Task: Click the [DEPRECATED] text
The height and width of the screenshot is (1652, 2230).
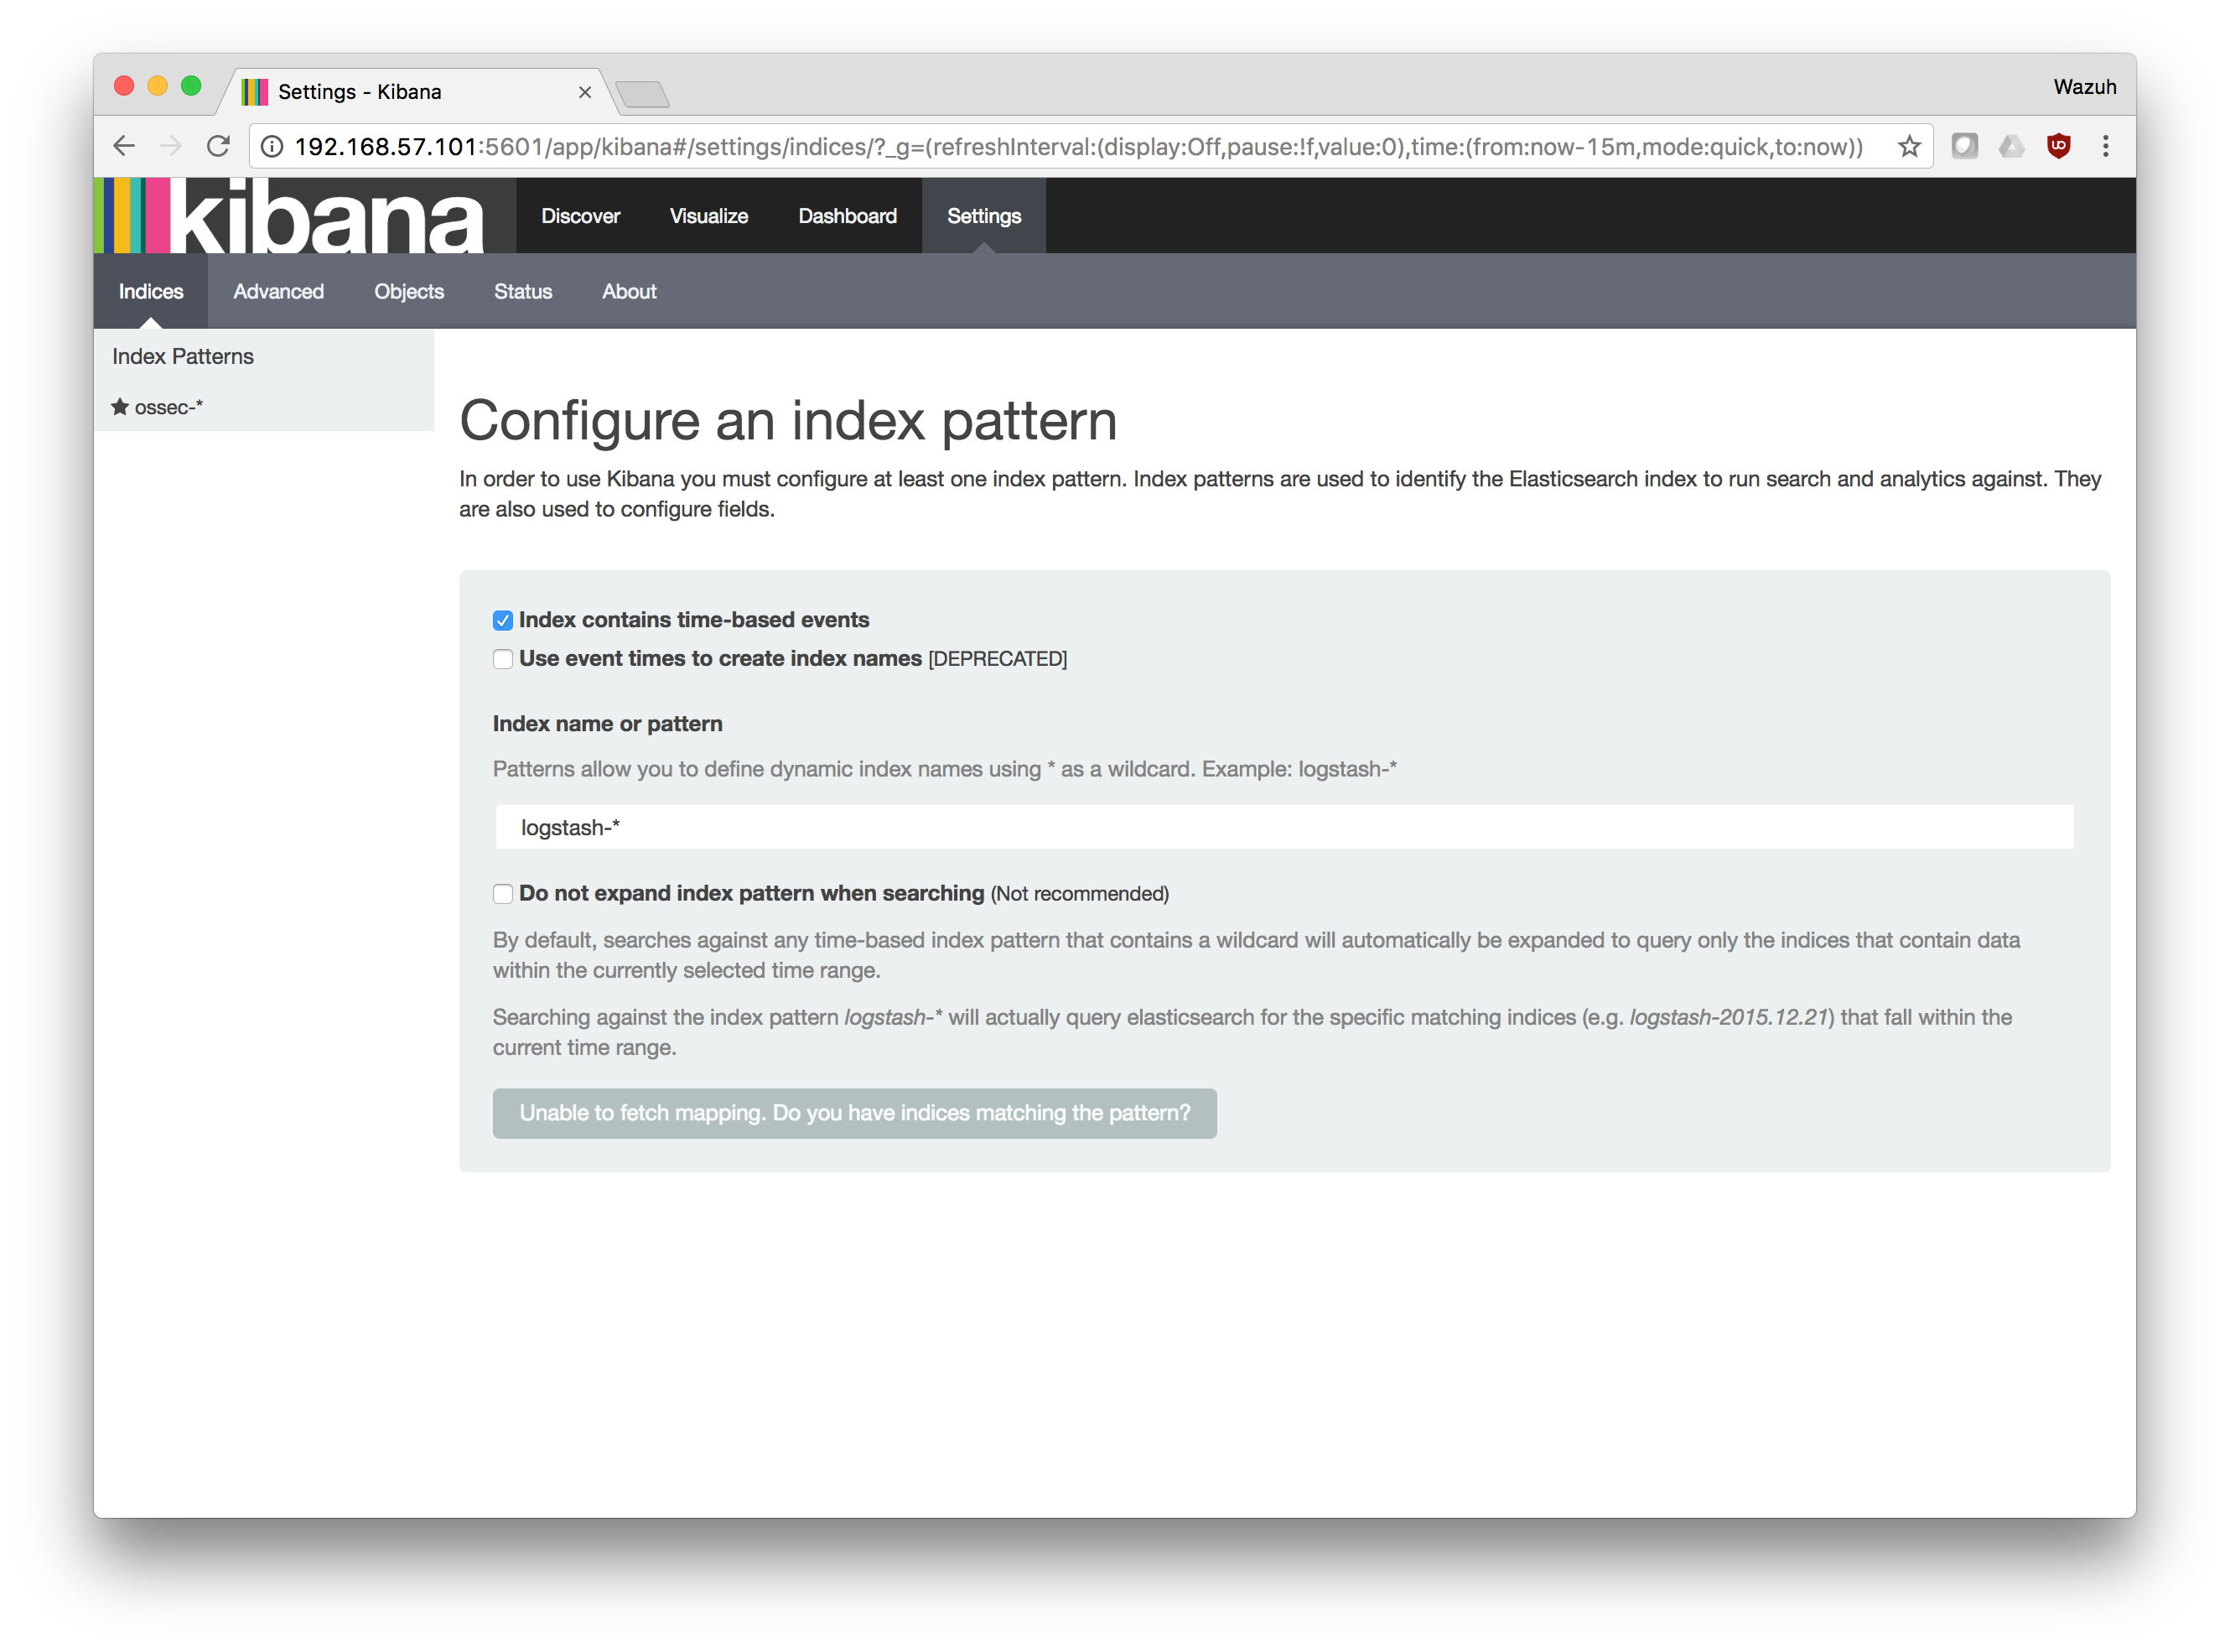Action: [x=998, y=659]
